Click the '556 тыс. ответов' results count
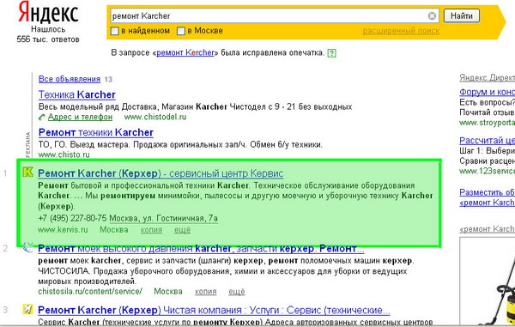515x327 pixels. pos(48,39)
